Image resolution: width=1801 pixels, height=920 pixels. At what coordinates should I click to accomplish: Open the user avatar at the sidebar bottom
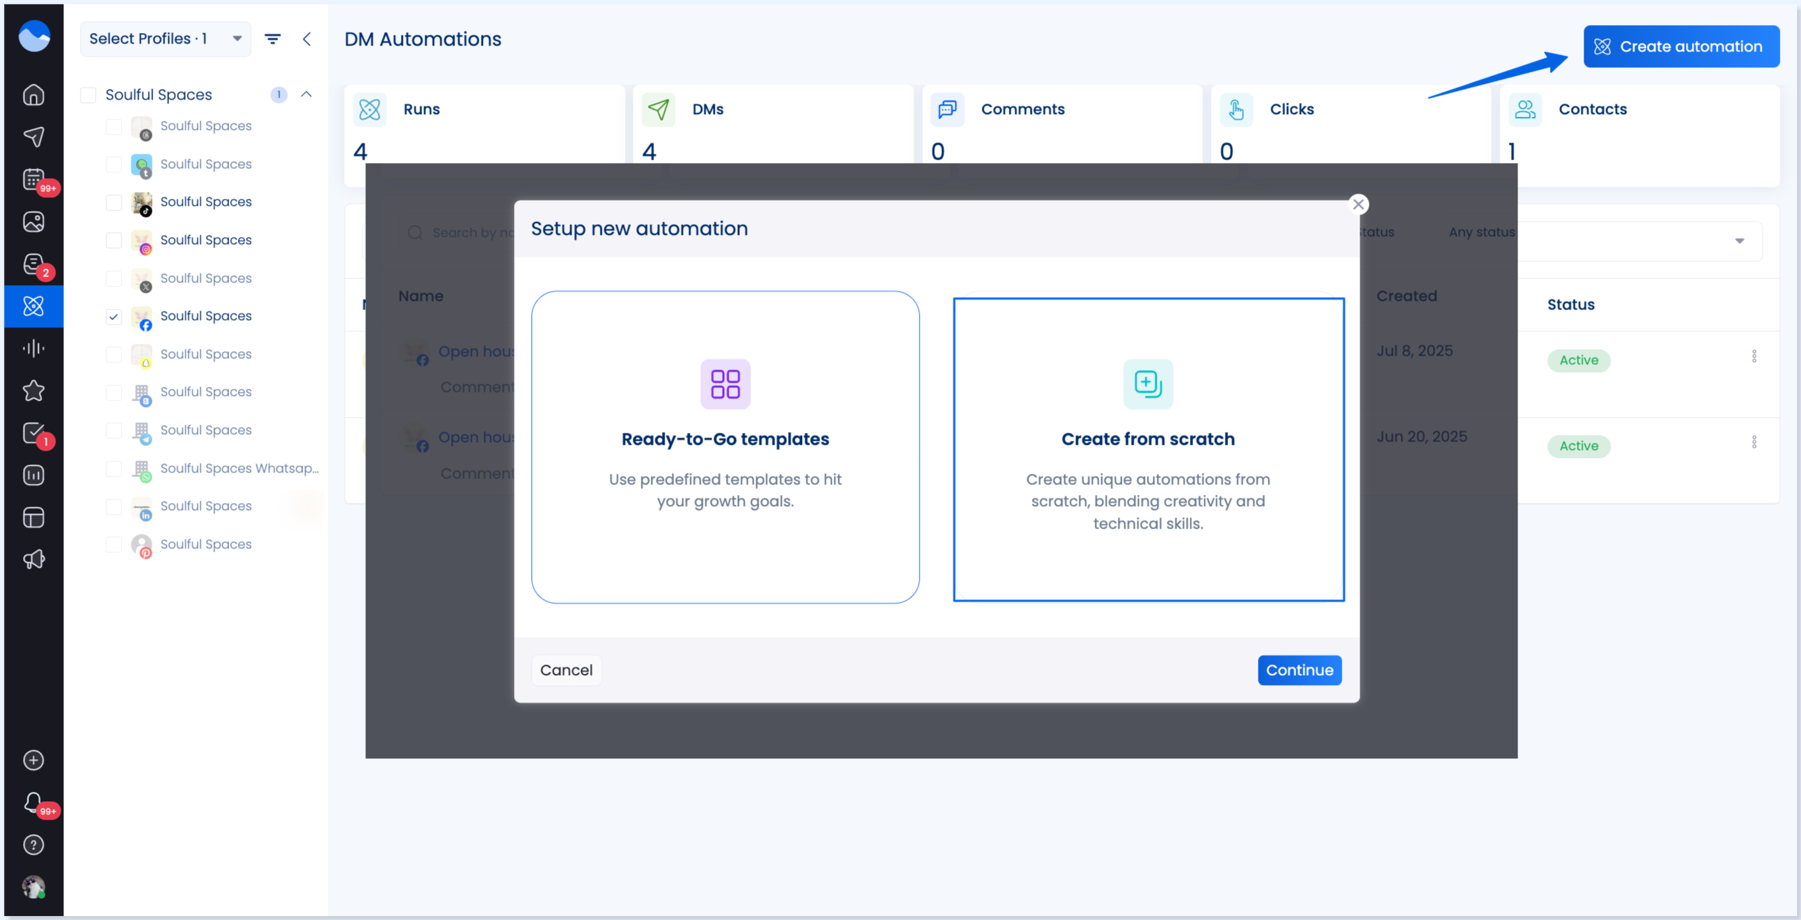pos(34,887)
